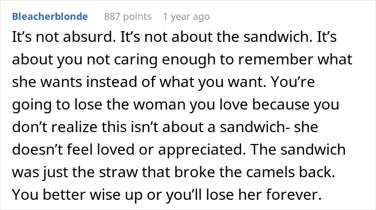Open the '1 year ago' timestamp permalink
Viewport: 376px width, 210px height.
(x=186, y=17)
